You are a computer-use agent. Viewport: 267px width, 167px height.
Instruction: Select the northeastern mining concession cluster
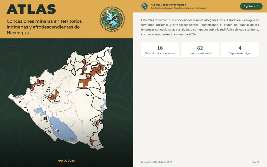pos(97,69)
